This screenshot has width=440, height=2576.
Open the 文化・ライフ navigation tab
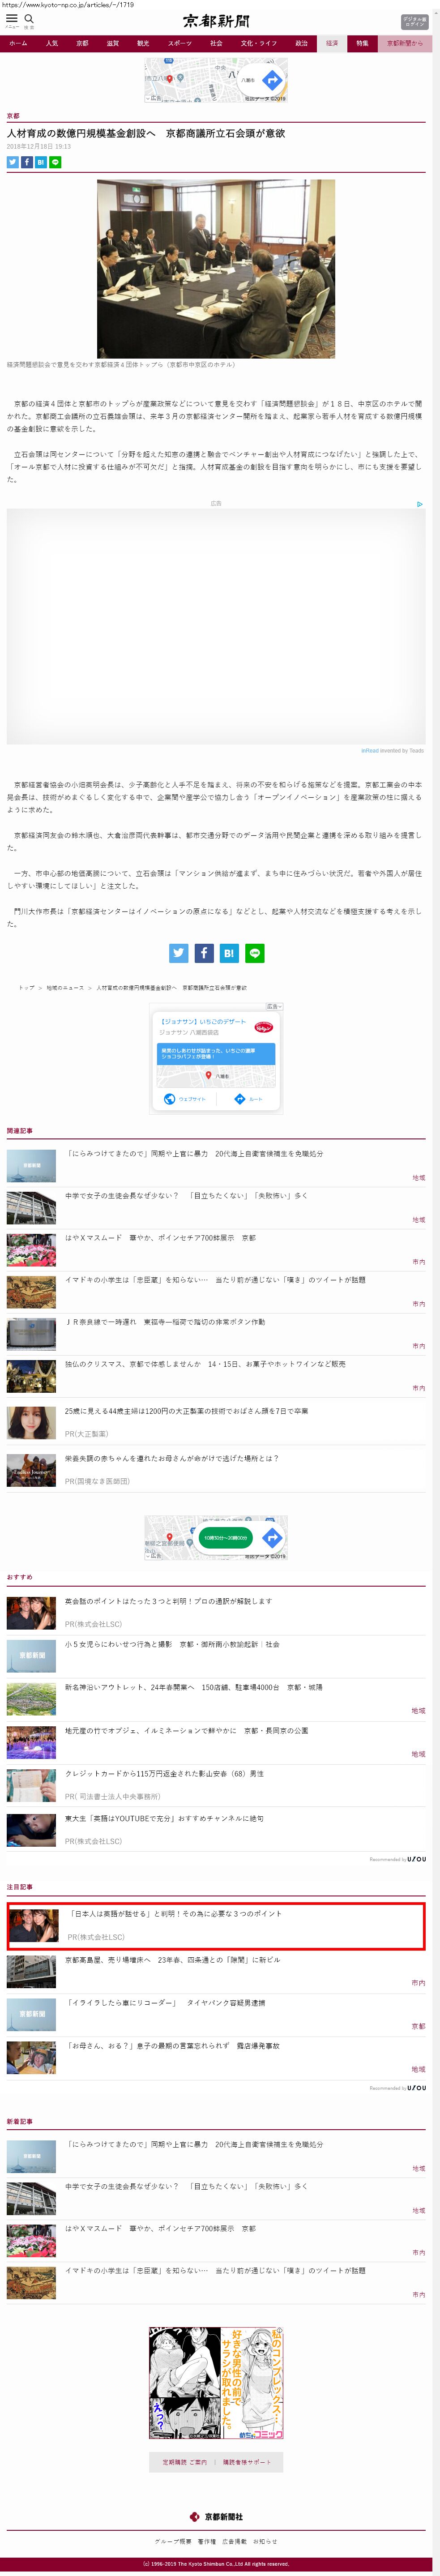[x=258, y=44]
